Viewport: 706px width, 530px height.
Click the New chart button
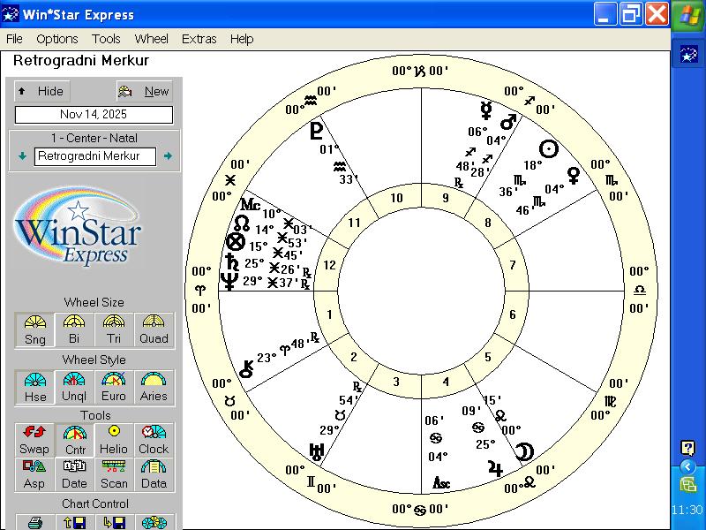coord(145,91)
